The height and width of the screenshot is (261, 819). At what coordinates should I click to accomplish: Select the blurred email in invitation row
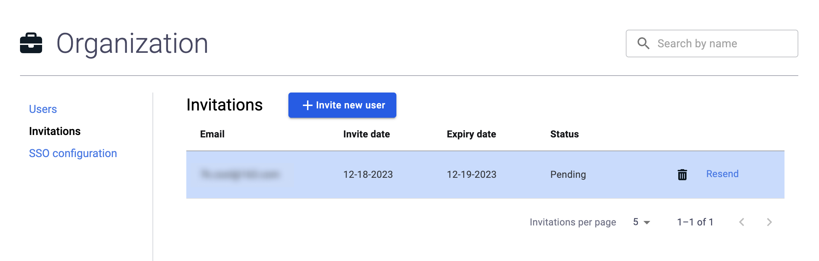240,174
